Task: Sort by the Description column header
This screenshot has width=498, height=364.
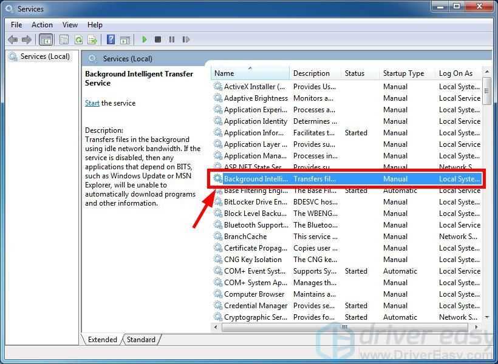Action: coord(315,73)
